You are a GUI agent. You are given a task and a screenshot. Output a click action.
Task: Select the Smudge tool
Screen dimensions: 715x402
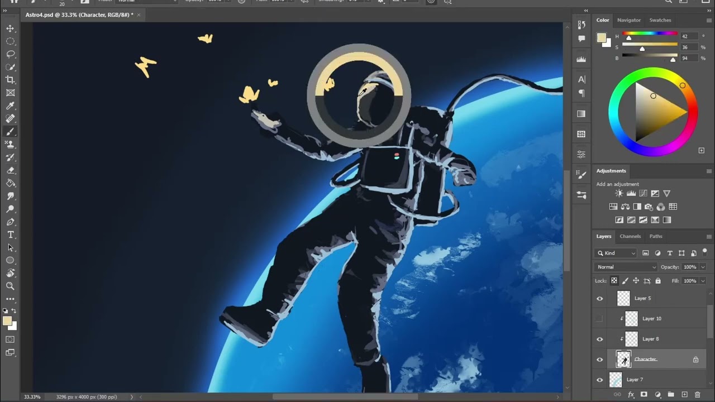(x=10, y=196)
